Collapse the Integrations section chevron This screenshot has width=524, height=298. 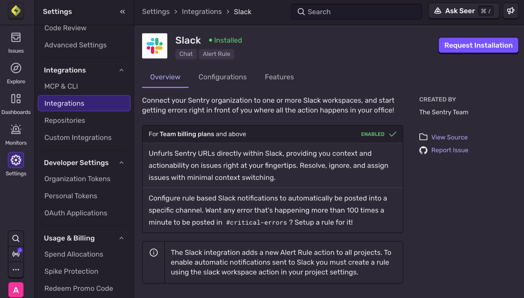pyautogui.click(x=121, y=70)
